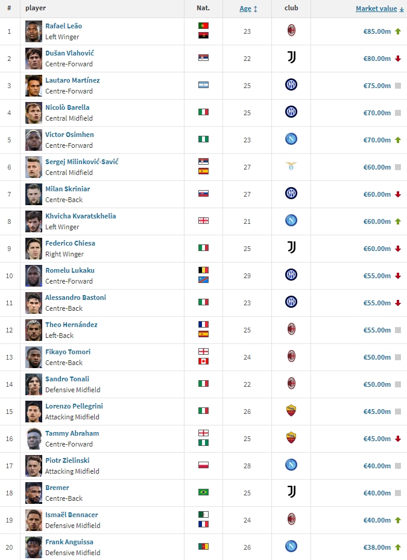
Task: Click the Age sort arrows icon
Action: [x=256, y=9]
